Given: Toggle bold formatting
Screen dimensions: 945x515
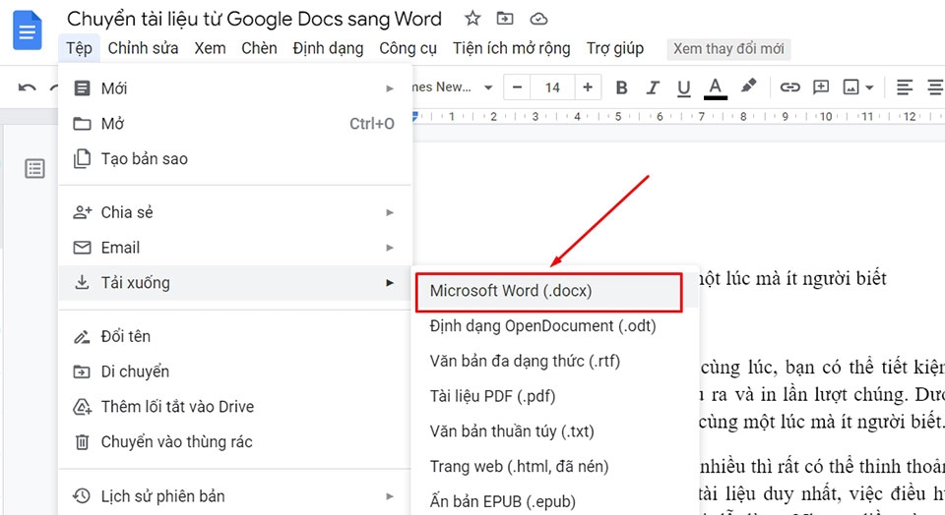Looking at the screenshot, I should (x=621, y=87).
